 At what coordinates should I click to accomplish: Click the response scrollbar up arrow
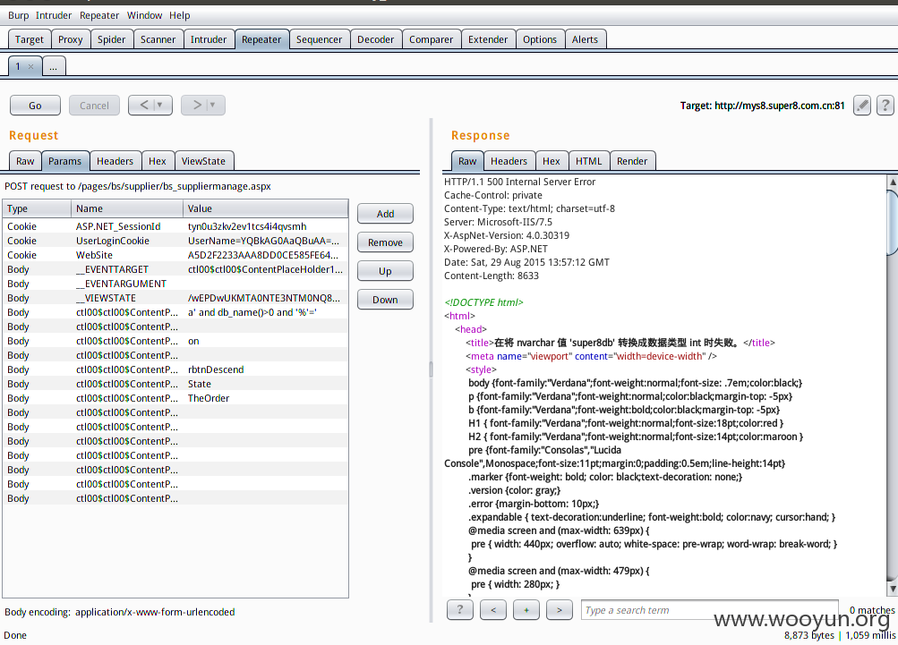click(x=893, y=182)
